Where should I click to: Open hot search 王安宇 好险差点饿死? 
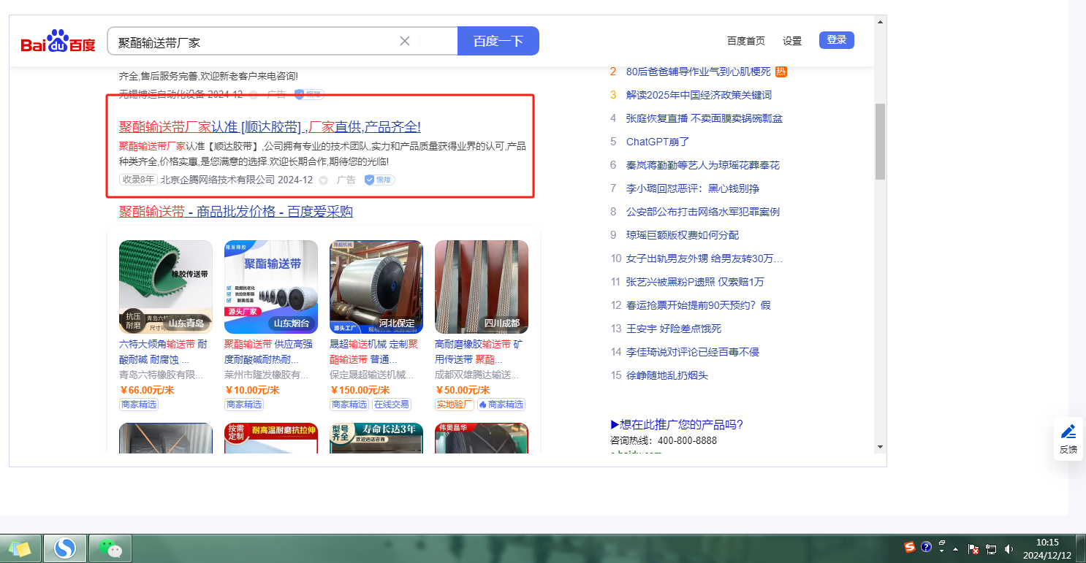pos(674,329)
